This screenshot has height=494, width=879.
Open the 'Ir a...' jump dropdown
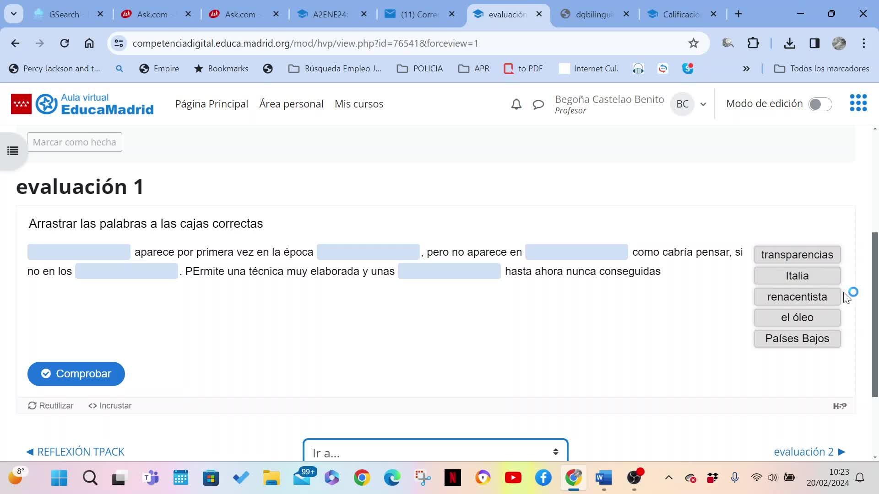[435, 452]
